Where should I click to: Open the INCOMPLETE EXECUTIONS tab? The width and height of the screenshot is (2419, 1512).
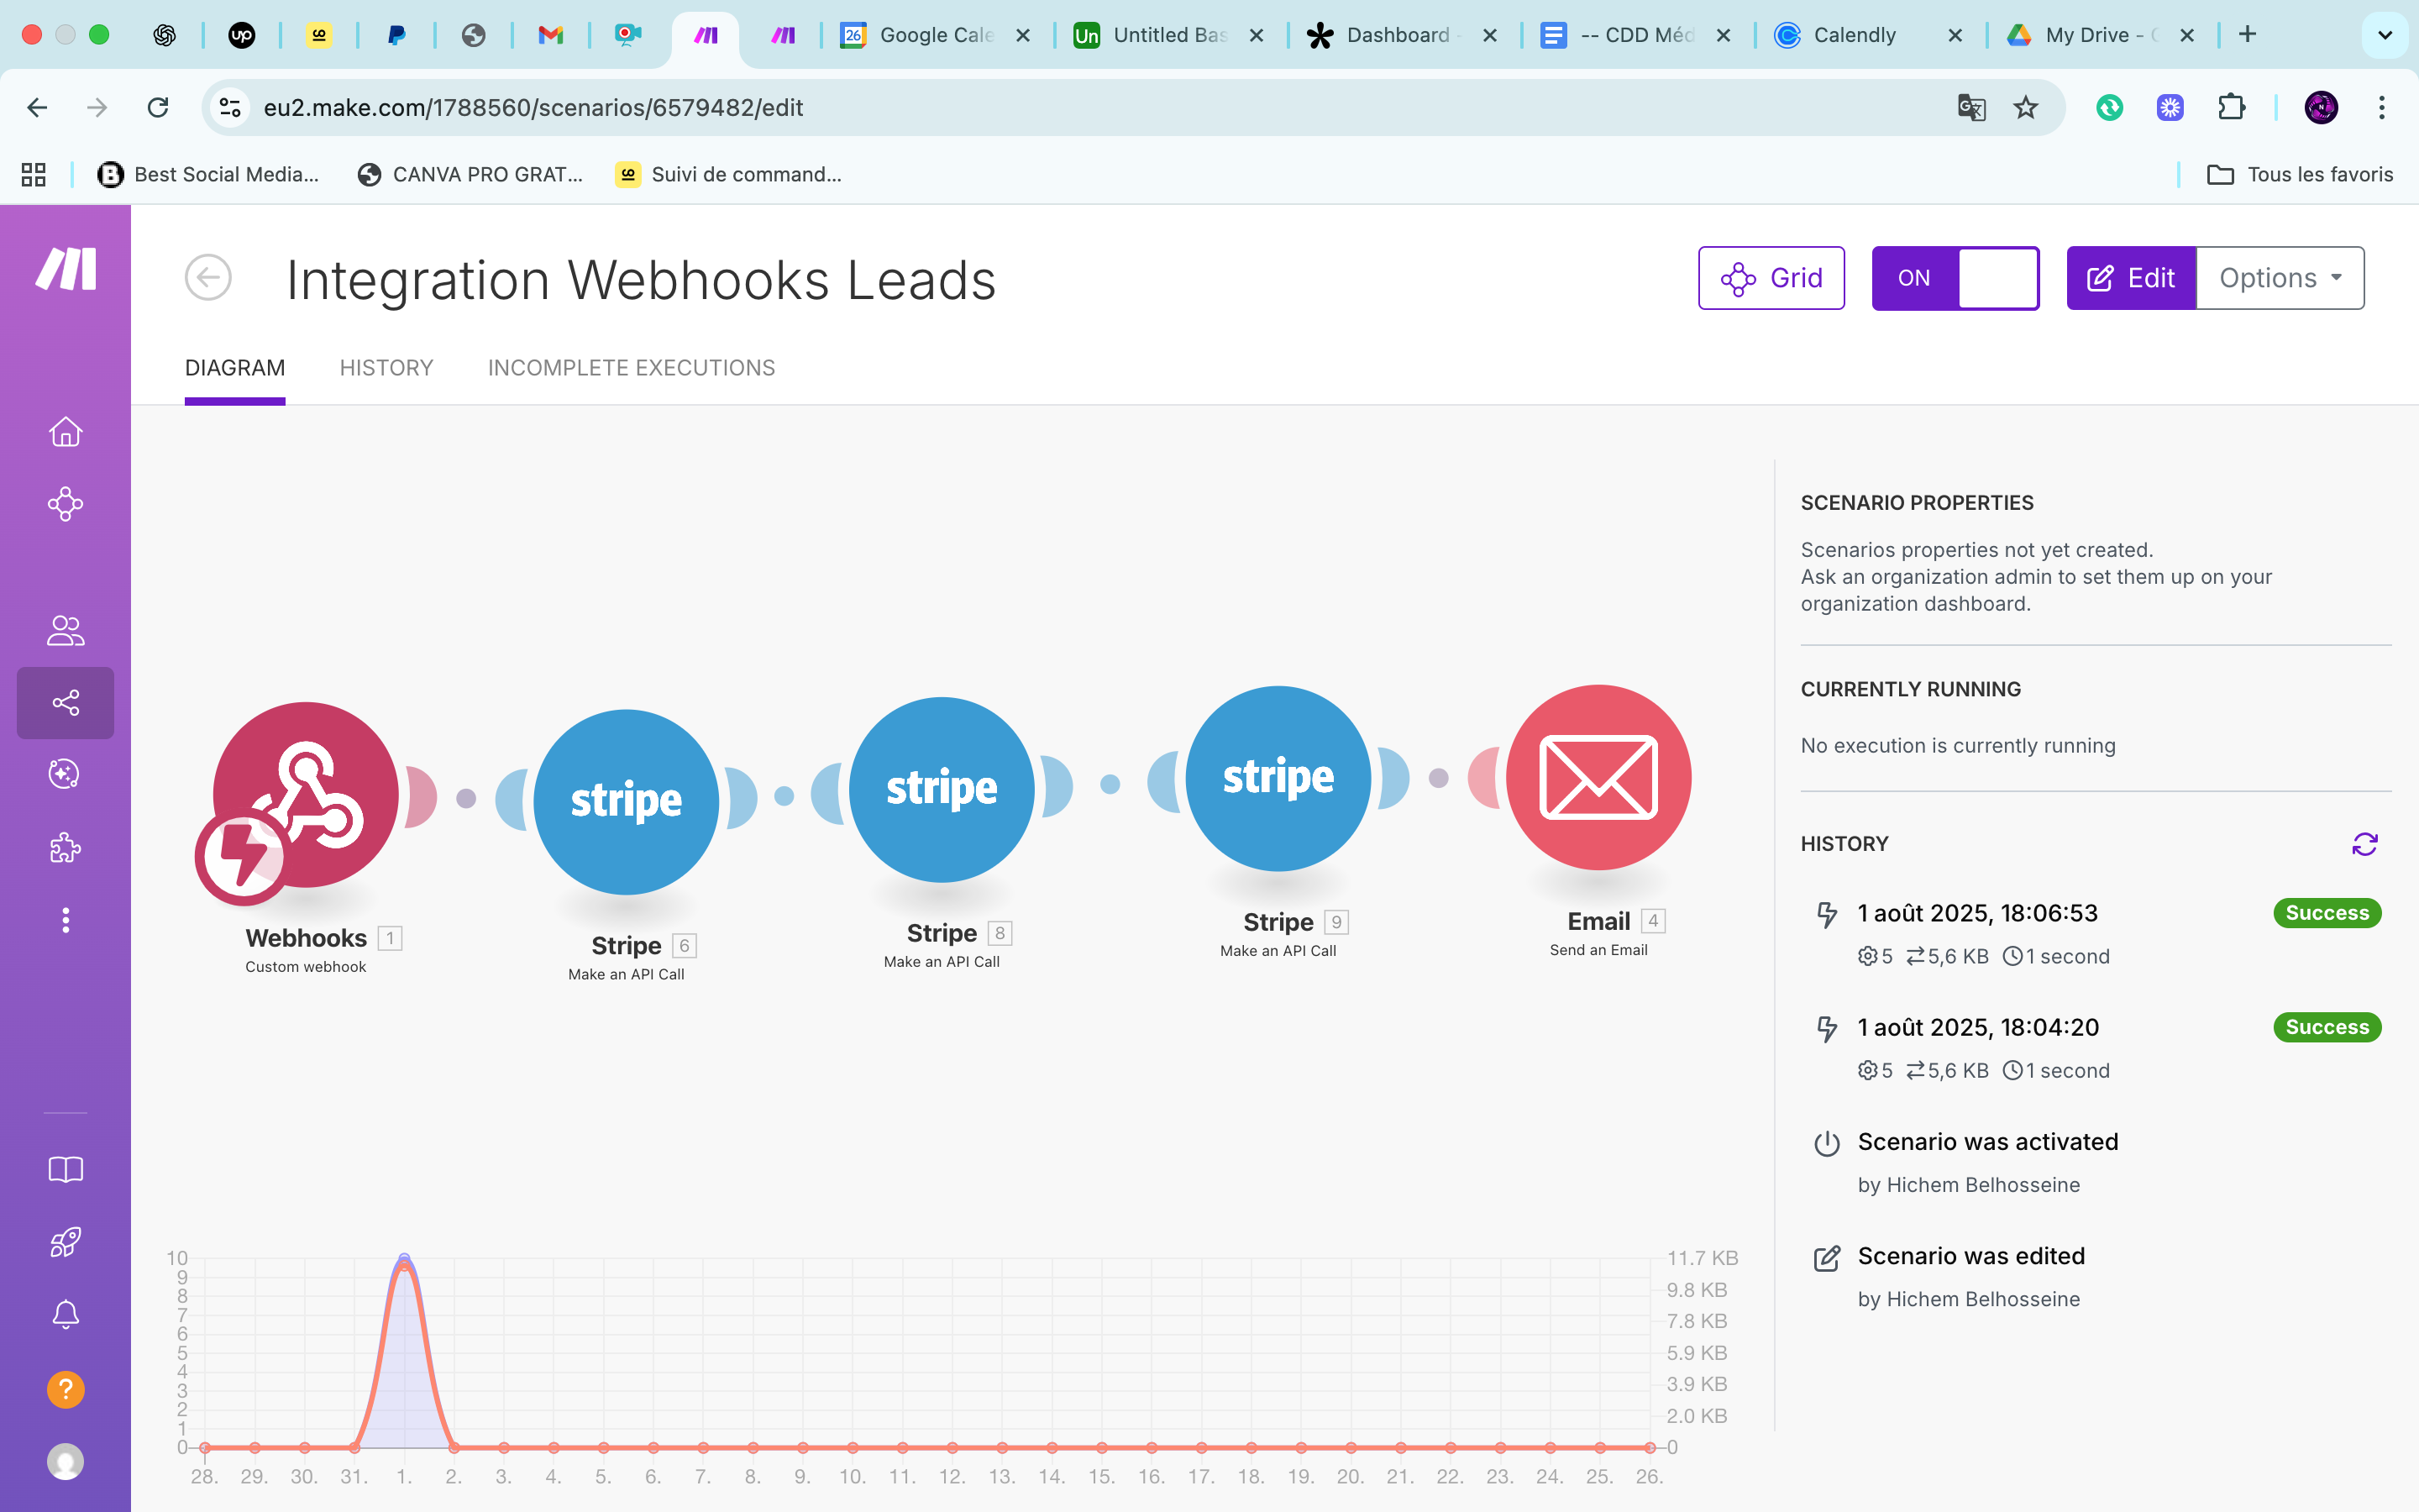pos(631,368)
